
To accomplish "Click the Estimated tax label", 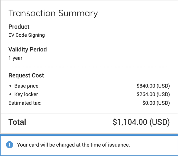I will [25, 103].
